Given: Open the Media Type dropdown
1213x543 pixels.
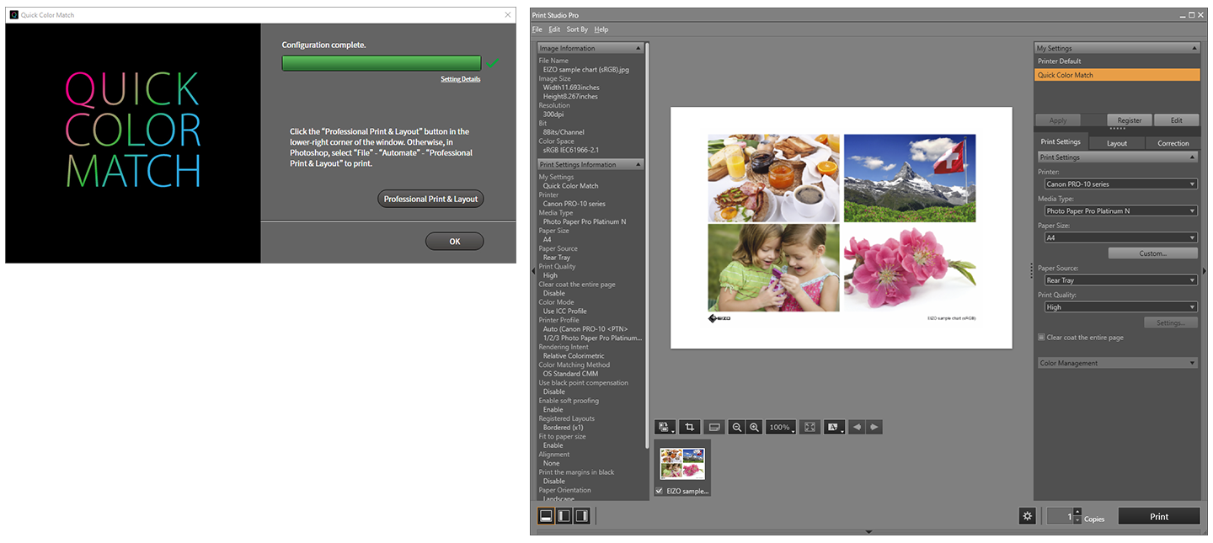Looking at the screenshot, I should (x=1120, y=210).
